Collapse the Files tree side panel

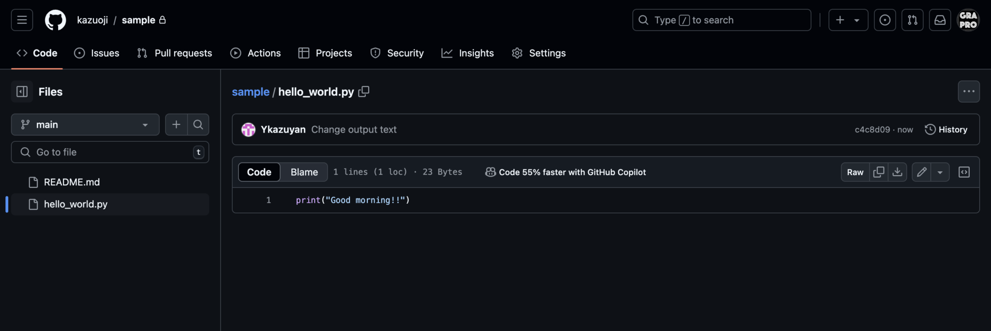pyautogui.click(x=22, y=92)
